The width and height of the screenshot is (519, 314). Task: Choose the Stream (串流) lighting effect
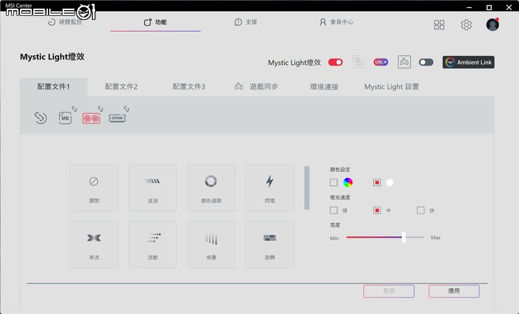(x=94, y=244)
